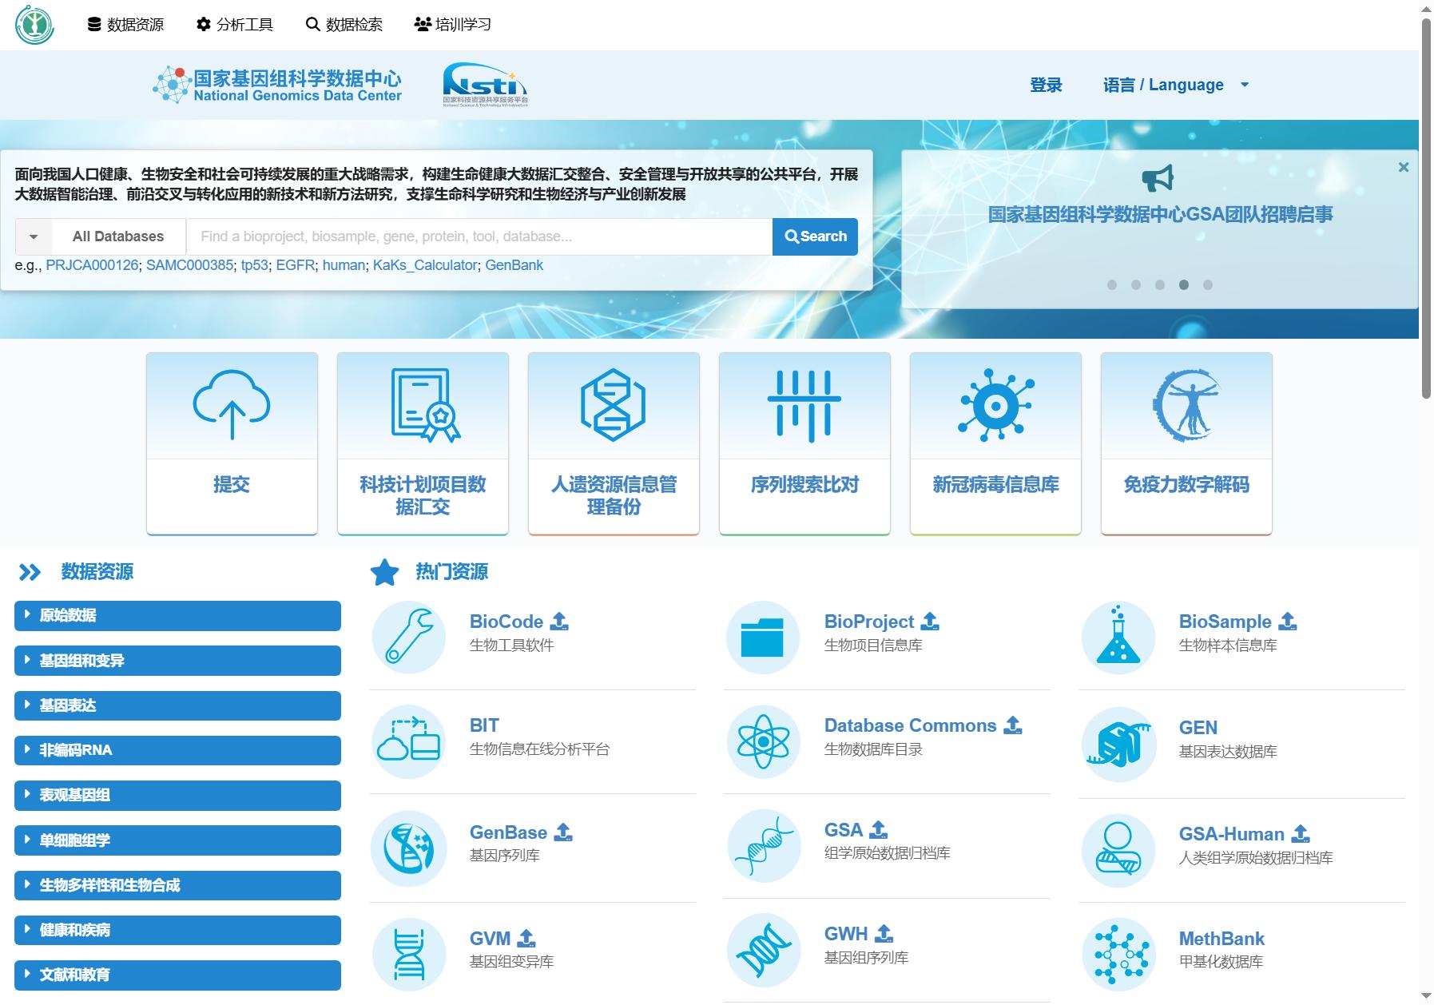Click the BioSample flask icon
Image resolution: width=1434 pixels, height=1005 pixels.
point(1118,637)
